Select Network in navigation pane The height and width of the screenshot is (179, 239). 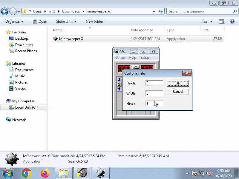click(19, 120)
